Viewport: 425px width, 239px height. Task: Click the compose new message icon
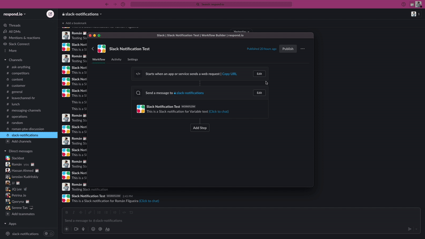pos(50,14)
